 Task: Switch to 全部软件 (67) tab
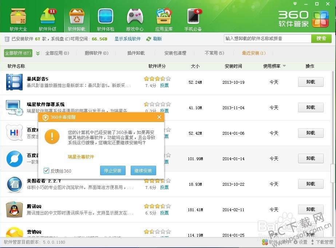pyautogui.click(x=18, y=53)
